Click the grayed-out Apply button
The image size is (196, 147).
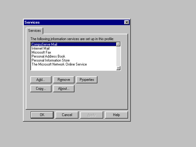pyautogui.click(x=92, y=115)
